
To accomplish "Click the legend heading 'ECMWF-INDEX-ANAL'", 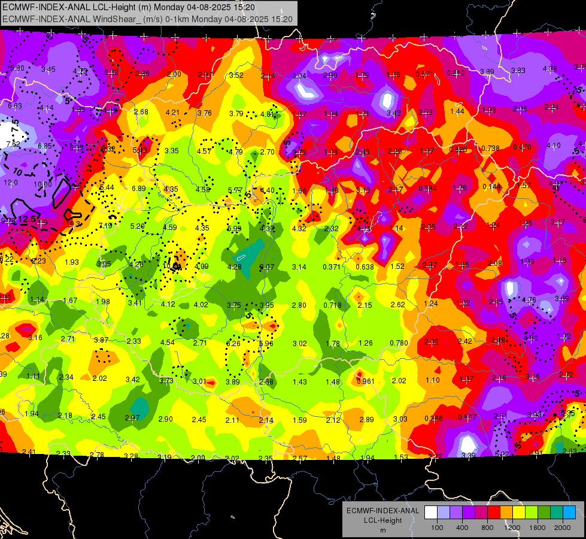I will [x=382, y=511].
